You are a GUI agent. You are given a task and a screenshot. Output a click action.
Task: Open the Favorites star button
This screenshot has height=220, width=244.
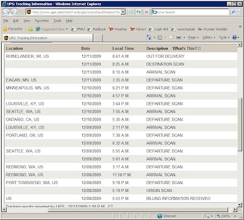[13, 29]
